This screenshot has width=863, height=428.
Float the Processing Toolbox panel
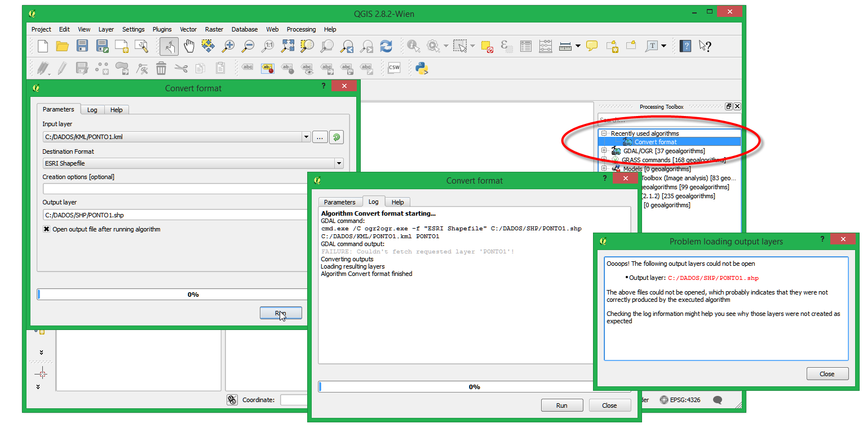tap(728, 106)
